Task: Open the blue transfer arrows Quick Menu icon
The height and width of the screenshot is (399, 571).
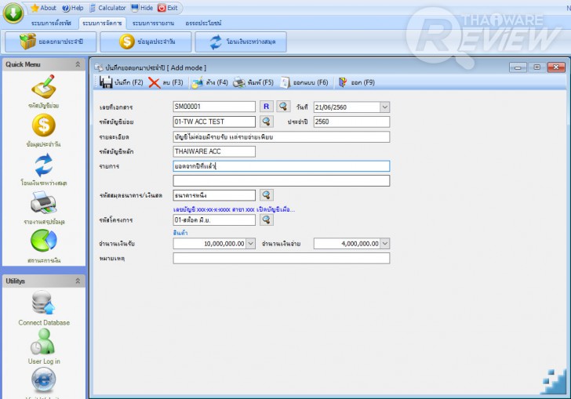Action: 44,165
